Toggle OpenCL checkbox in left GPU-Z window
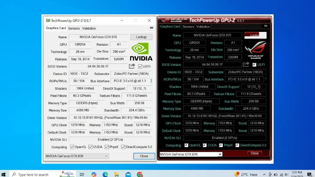 (72, 147)
